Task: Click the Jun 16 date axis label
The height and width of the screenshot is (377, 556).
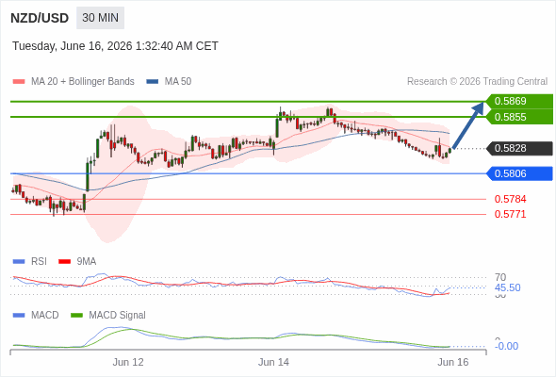Action: 453,363
